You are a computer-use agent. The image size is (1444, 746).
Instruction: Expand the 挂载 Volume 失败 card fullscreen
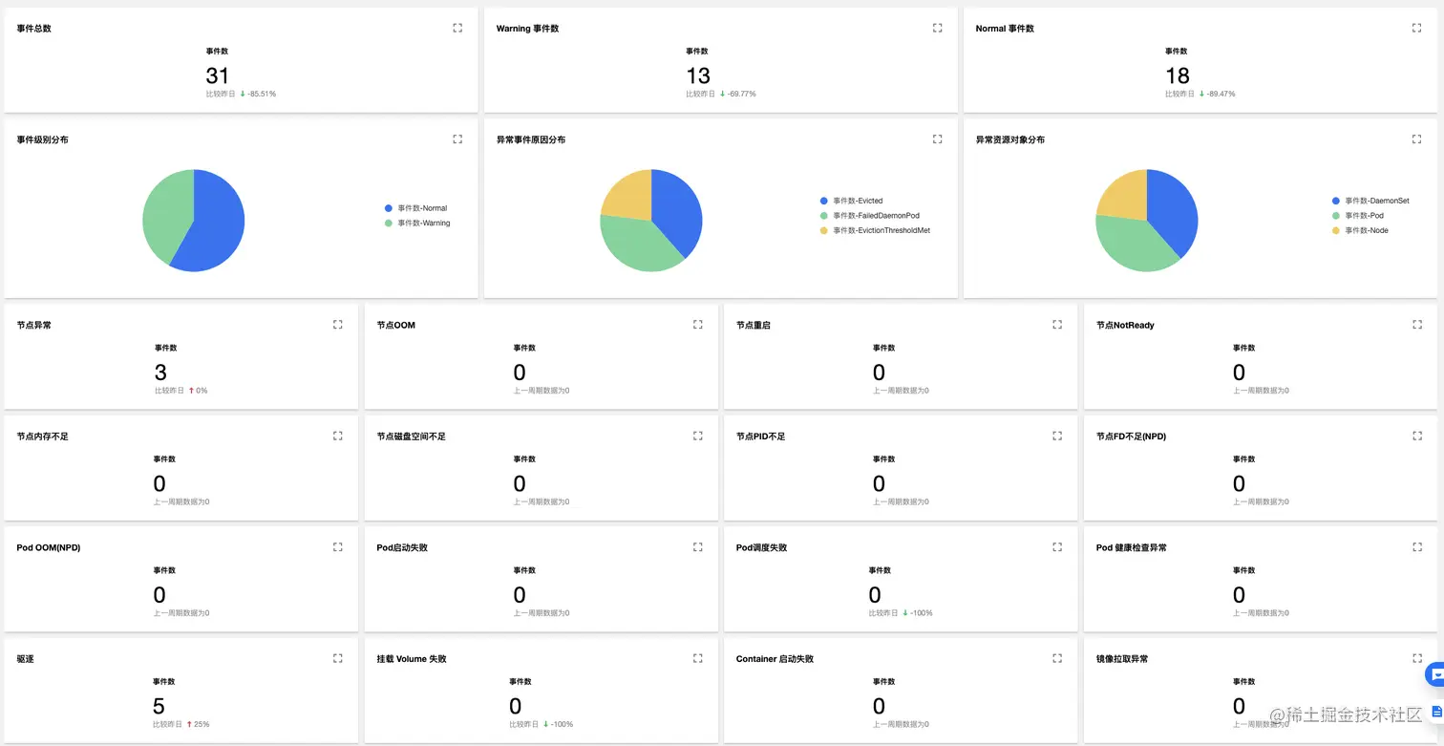click(697, 659)
